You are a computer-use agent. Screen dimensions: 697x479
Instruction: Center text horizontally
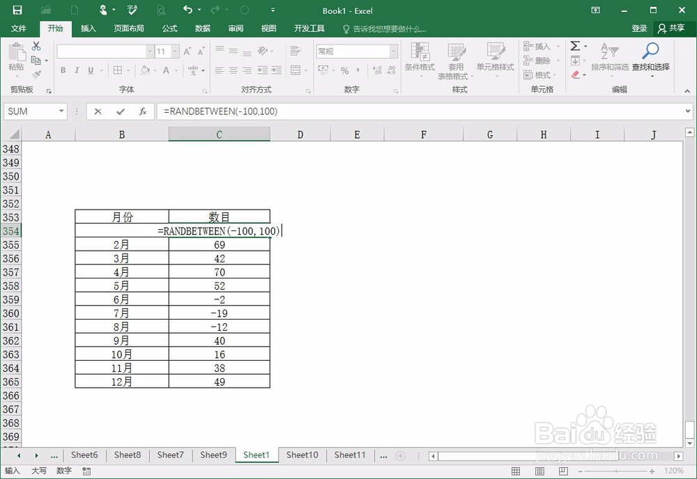(x=233, y=70)
